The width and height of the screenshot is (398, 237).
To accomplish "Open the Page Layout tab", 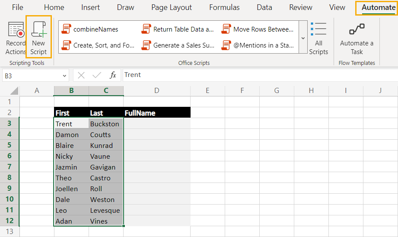I will tap(172, 7).
